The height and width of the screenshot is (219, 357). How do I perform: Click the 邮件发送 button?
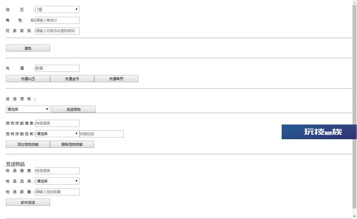click(x=28, y=202)
